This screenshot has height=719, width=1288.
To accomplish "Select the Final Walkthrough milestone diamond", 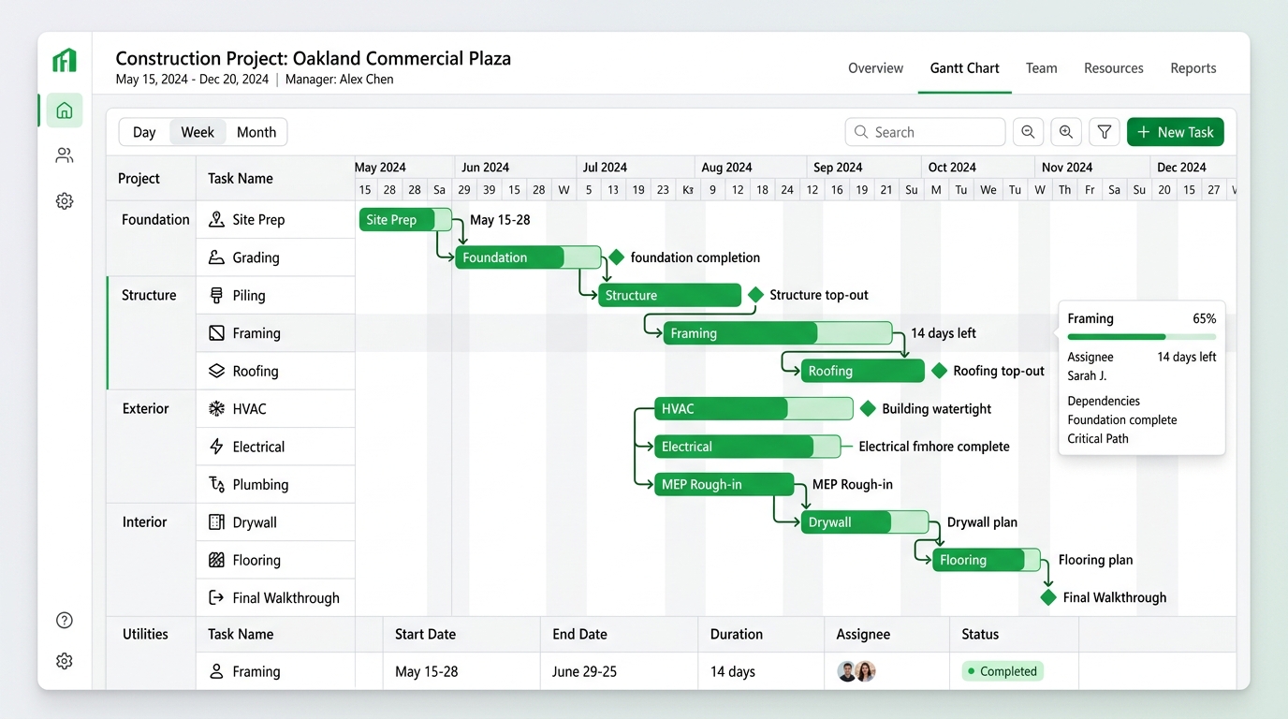I will [1048, 597].
